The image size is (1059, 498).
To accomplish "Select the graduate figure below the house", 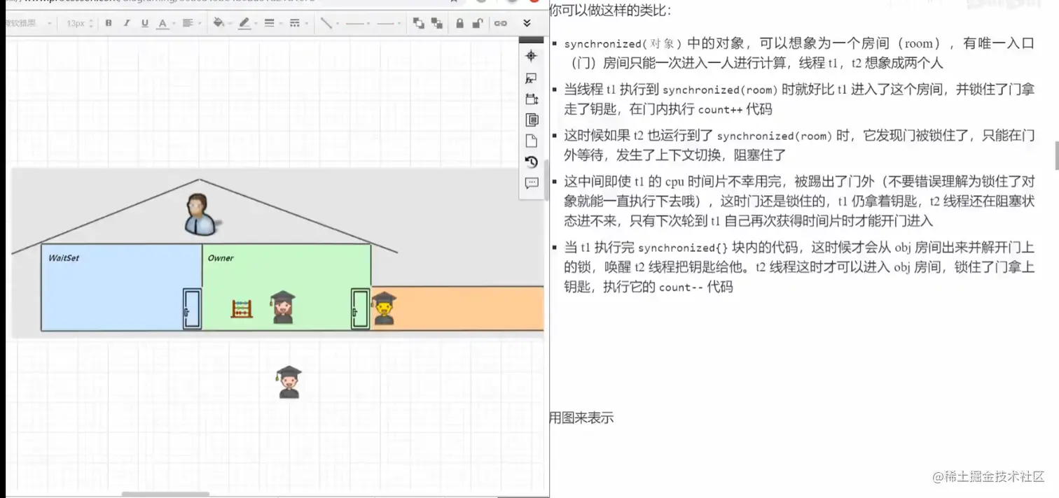I will point(288,382).
